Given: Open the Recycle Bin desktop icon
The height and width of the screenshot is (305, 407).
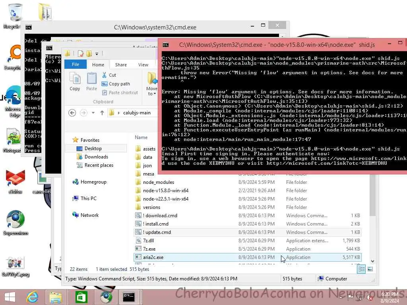Looking at the screenshot, I should pyautogui.click(x=14, y=16).
